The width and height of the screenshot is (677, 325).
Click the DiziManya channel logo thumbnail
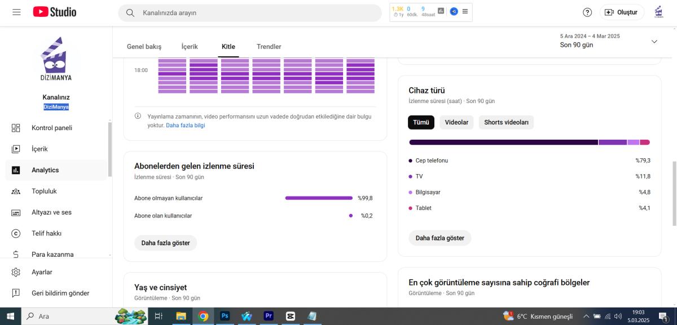point(56,59)
